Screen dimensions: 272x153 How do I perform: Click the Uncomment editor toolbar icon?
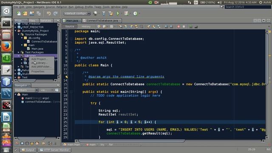(196, 26)
